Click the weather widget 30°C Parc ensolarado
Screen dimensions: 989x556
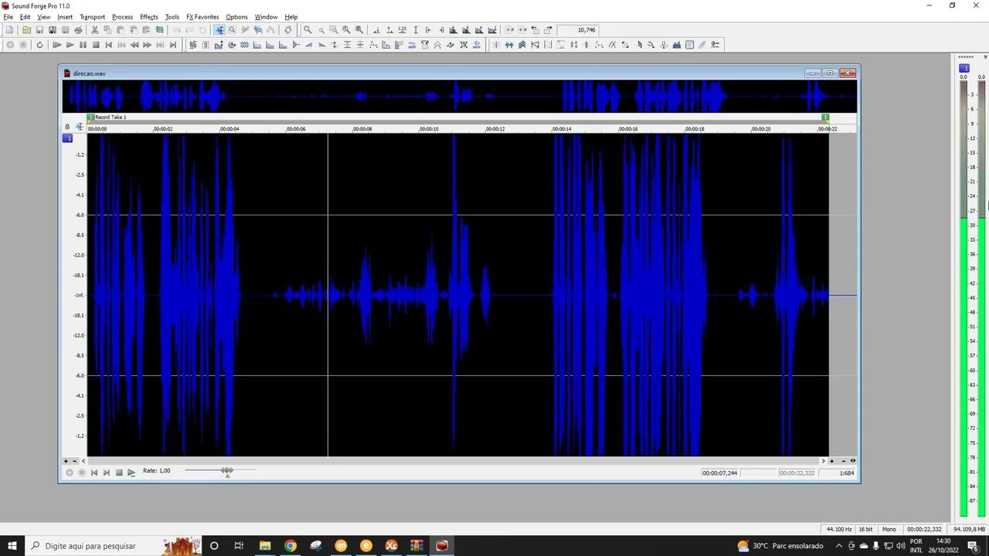(780, 546)
